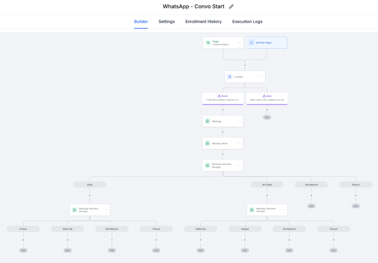Open the WhatsApp Media node's options menu
This screenshot has width=378, height=263.
tap(239, 143)
